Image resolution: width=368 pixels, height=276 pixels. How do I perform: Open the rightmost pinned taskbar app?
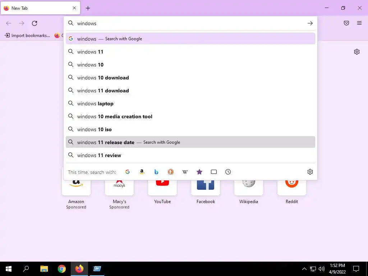coord(97,269)
